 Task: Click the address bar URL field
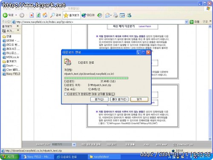pyautogui.click(x=99, y=22)
